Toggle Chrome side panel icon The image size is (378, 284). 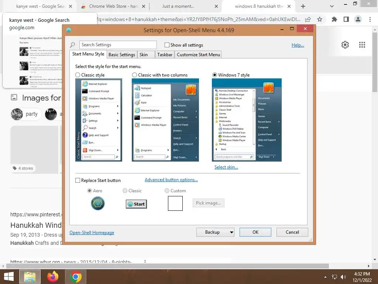(346, 19)
